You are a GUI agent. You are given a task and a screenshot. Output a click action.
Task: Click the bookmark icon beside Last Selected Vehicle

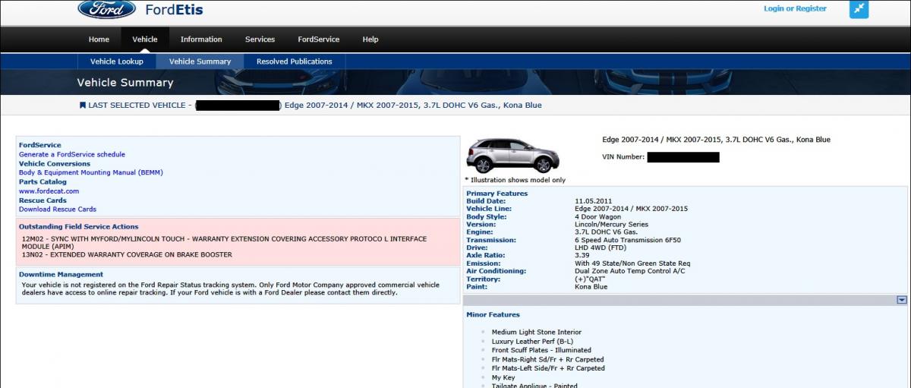(82, 106)
